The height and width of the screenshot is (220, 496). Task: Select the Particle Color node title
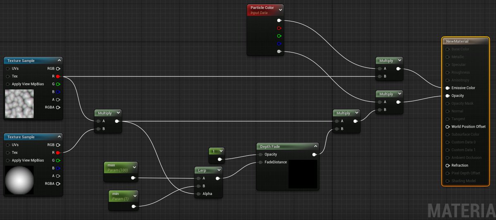(x=262, y=8)
